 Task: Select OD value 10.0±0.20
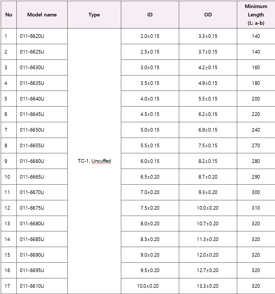click(208, 208)
